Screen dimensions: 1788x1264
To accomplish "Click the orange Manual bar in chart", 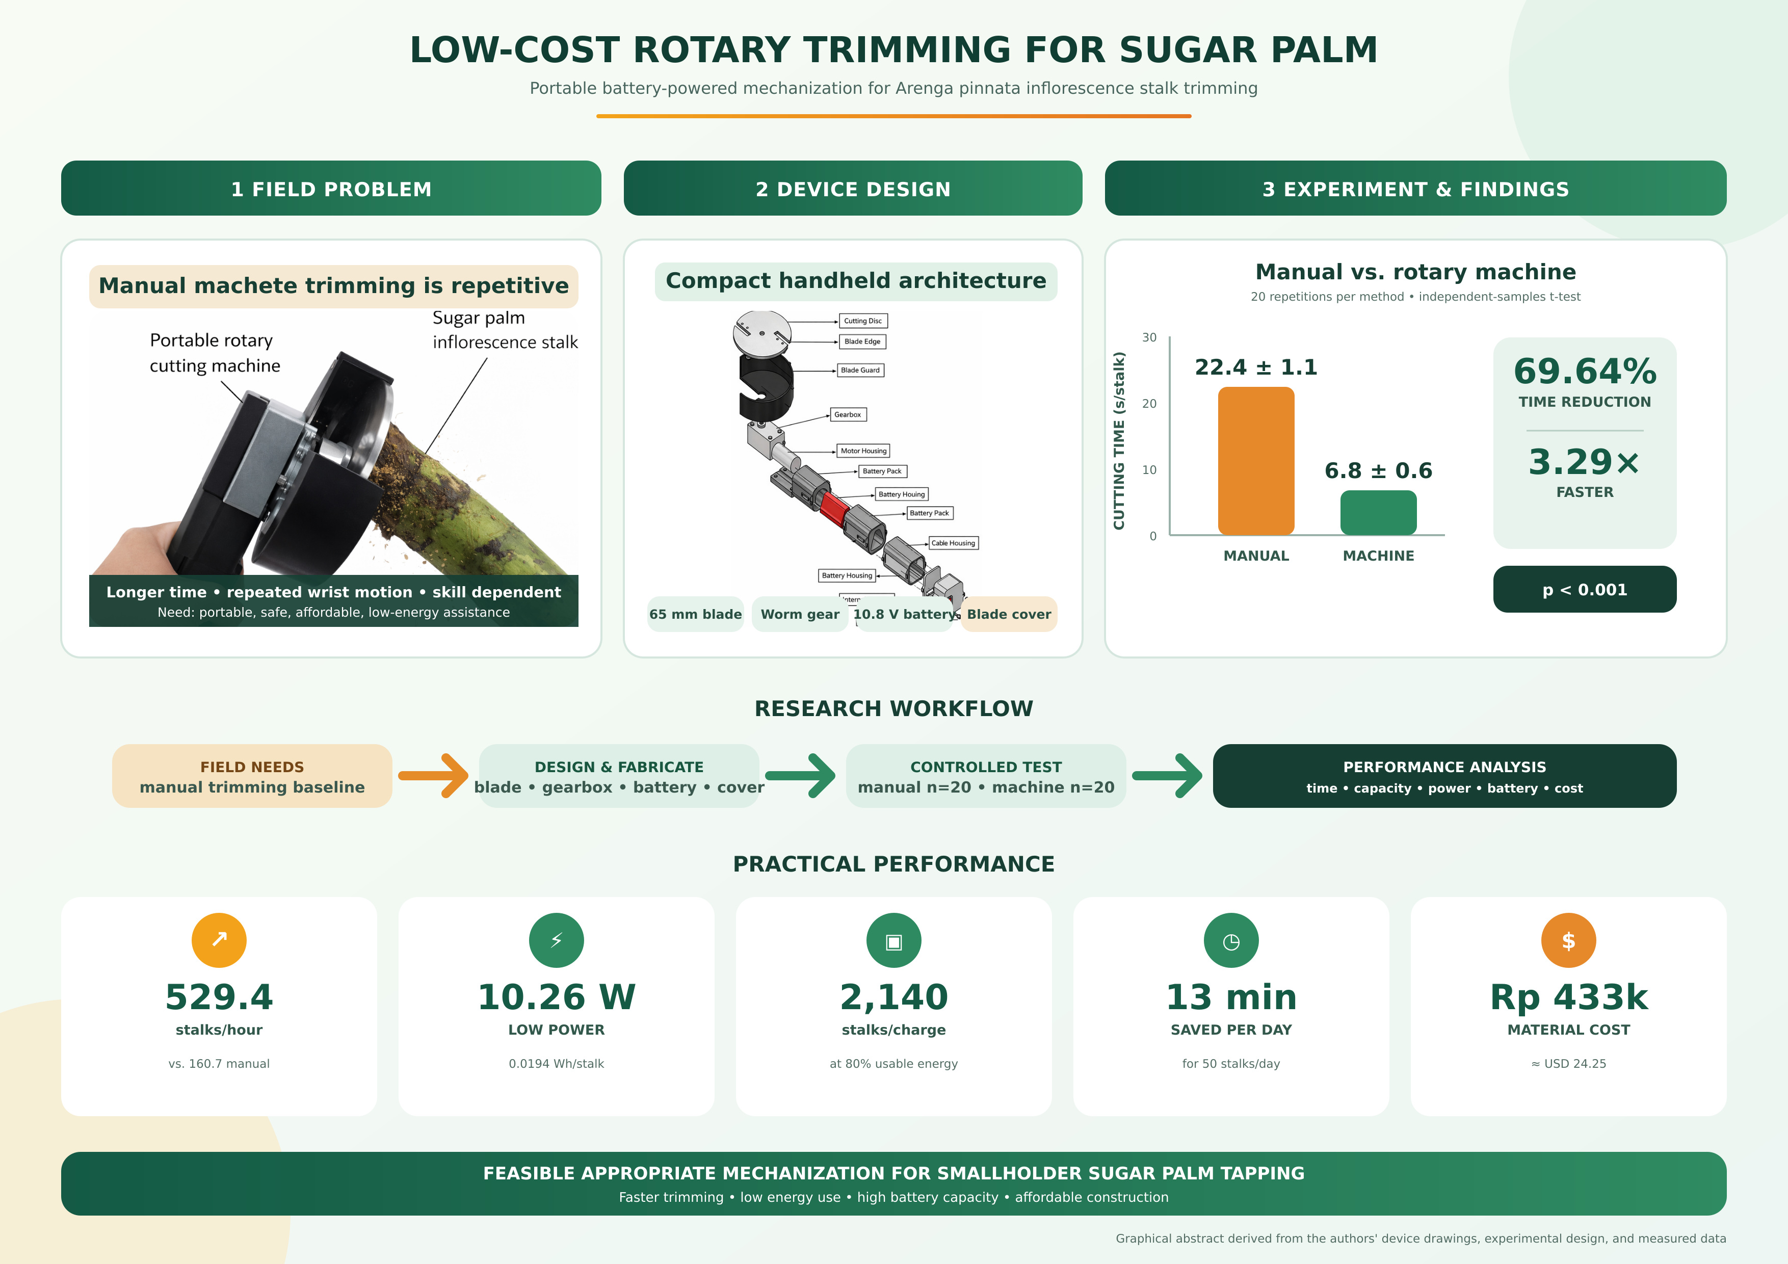I will click(1256, 461).
